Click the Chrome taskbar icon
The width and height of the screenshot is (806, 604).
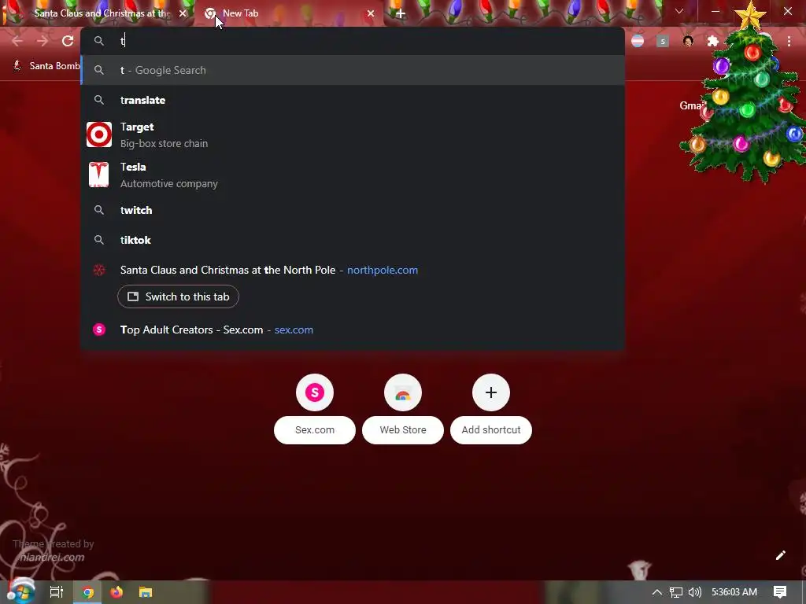coord(88,592)
